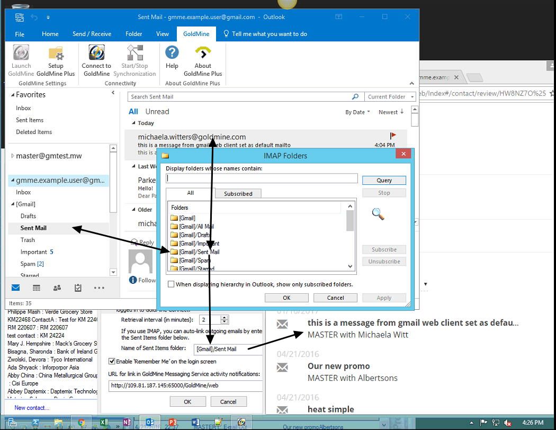556x430 pixels.
Task: Click the flag on michaela.witters message
Action: pyautogui.click(x=392, y=136)
